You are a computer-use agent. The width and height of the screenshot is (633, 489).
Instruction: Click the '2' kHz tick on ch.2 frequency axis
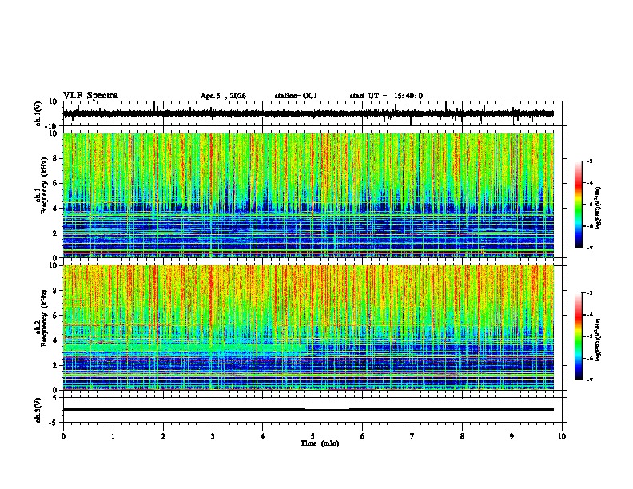point(55,365)
